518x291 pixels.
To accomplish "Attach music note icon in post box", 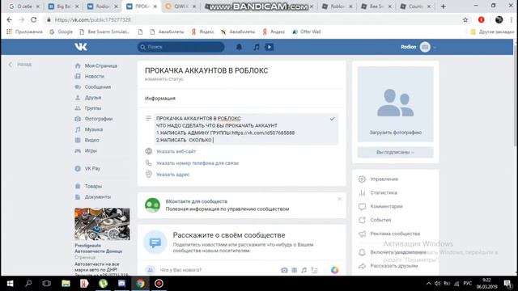I will (x=304, y=270).
